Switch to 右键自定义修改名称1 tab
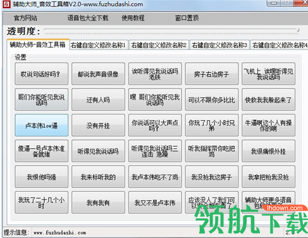Image resolution: width=308 pixels, height=238 pixels. (99, 45)
